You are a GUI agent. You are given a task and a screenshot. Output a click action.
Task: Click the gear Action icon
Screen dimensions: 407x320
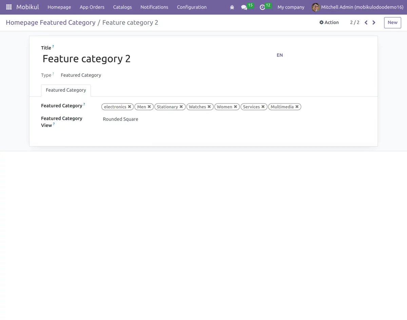[321, 22]
